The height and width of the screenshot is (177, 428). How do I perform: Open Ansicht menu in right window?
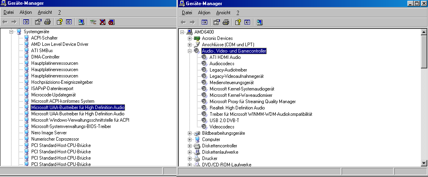pyautogui.click(x=223, y=13)
